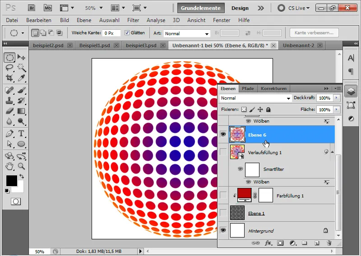Viewport: 361px width, 256px height.
Task: Select the Lasso tool
Action: point(9,68)
